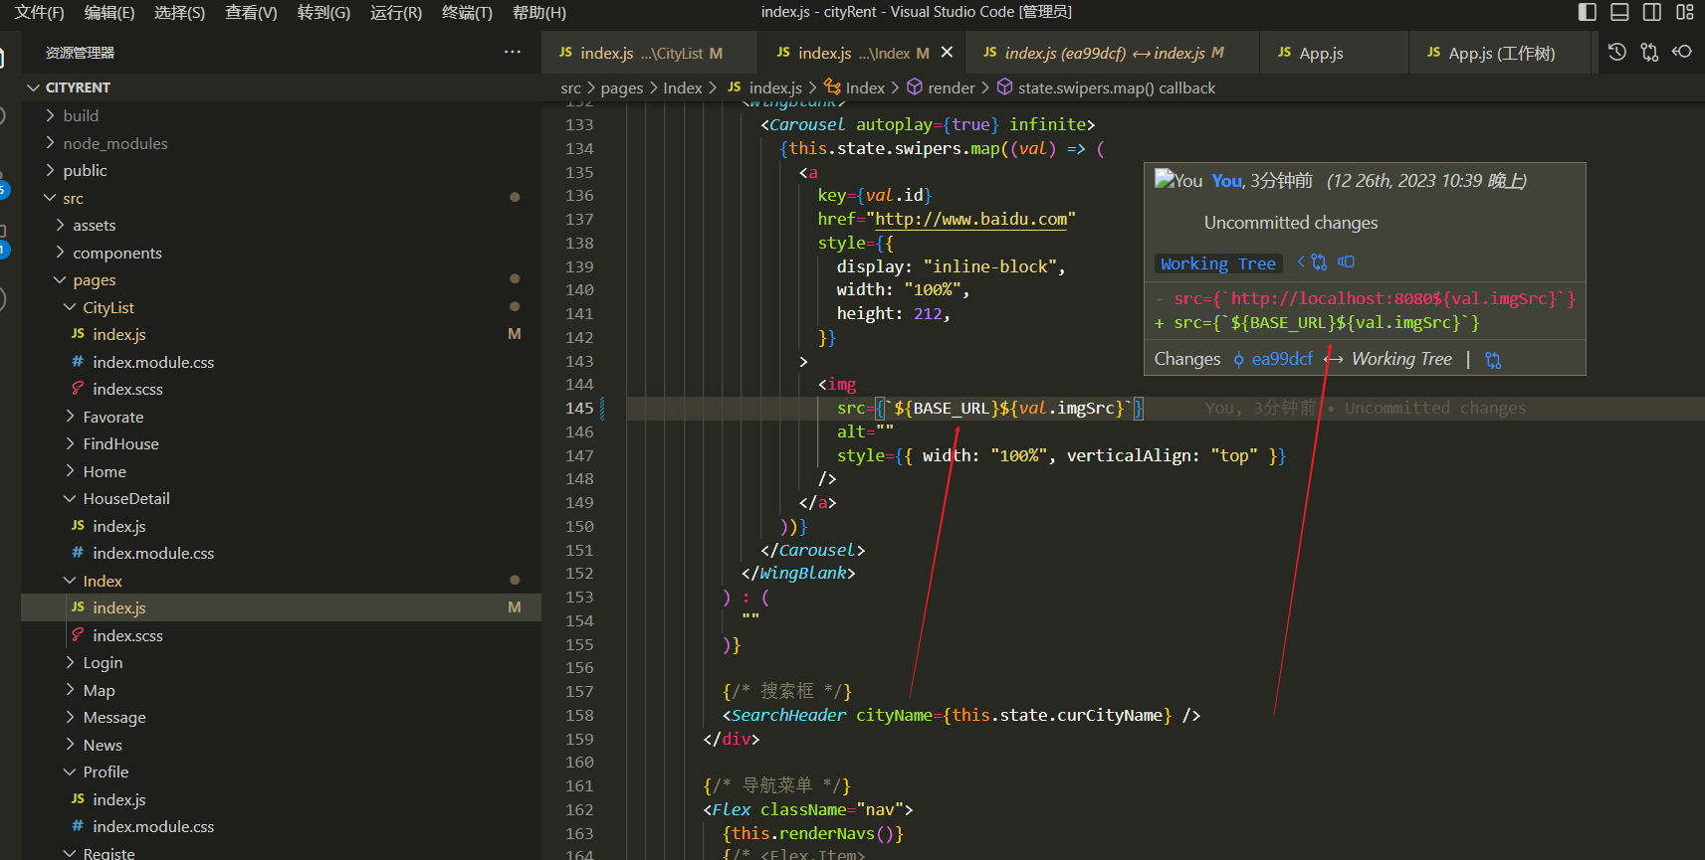Open the 编辑(E) menu
1705x860 pixels.
click(109, 12)
